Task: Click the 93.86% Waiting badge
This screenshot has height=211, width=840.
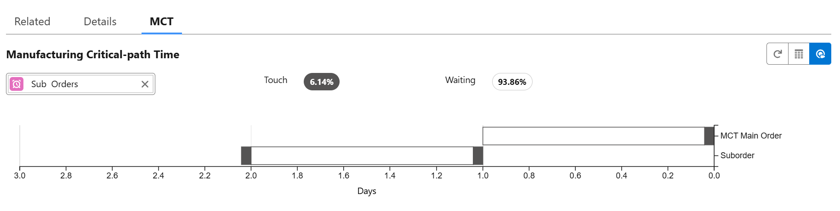Action: [x=512, y=82]
